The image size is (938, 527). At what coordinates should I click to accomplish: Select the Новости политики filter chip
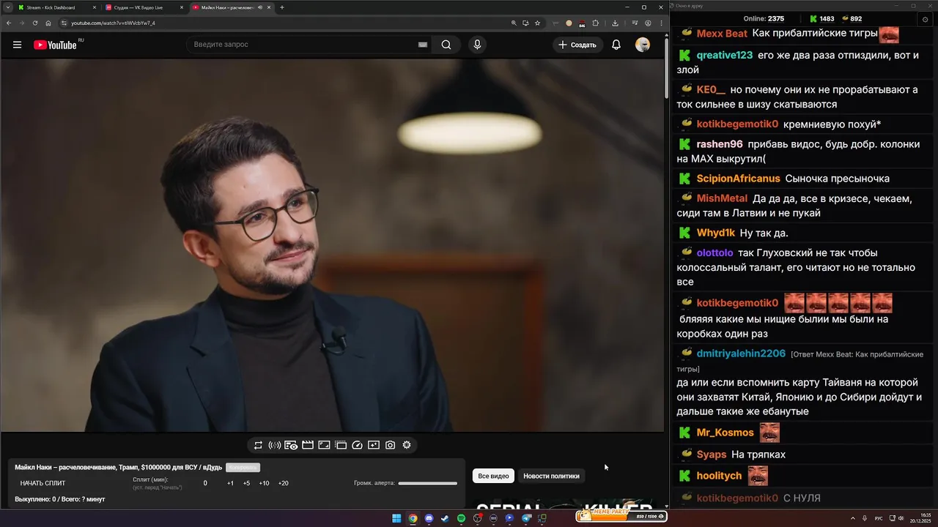tap(551, 476)
